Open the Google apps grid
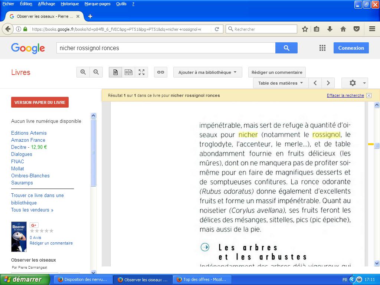Viewport: 380px width, 285px height. 322,48
